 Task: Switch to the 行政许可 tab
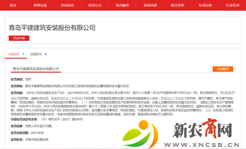coord(36,54)
